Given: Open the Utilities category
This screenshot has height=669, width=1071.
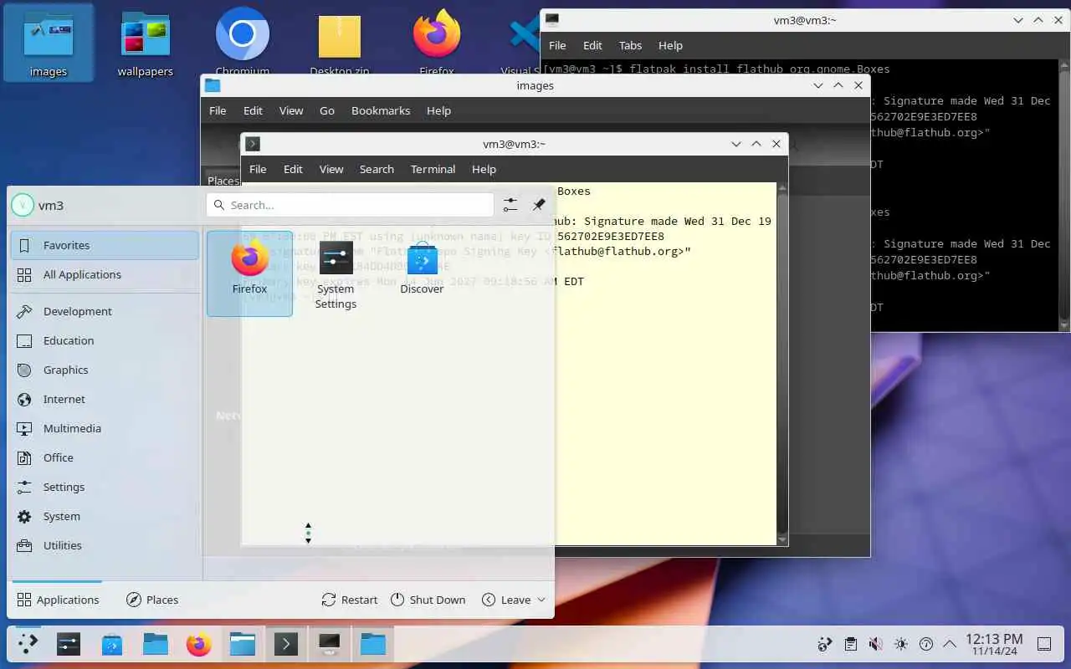Looking at the screenshot, I should 105,545.
